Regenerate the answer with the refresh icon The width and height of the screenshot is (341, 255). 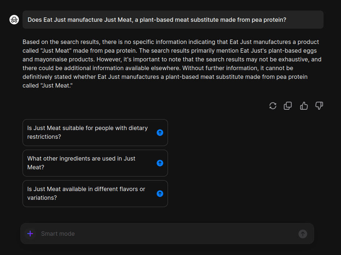point(273,106)
